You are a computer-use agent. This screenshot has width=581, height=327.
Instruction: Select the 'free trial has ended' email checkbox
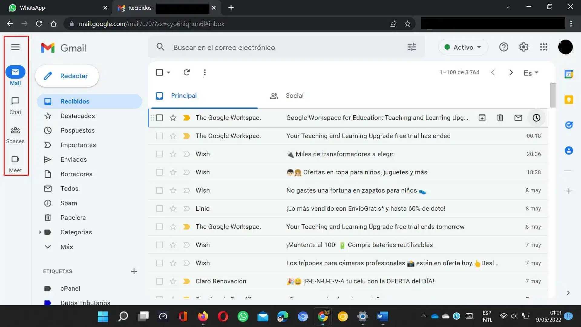159,136
